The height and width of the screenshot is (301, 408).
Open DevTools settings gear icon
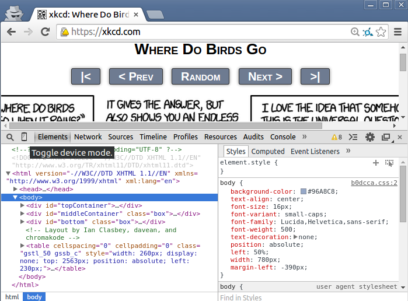click(369, 137)
